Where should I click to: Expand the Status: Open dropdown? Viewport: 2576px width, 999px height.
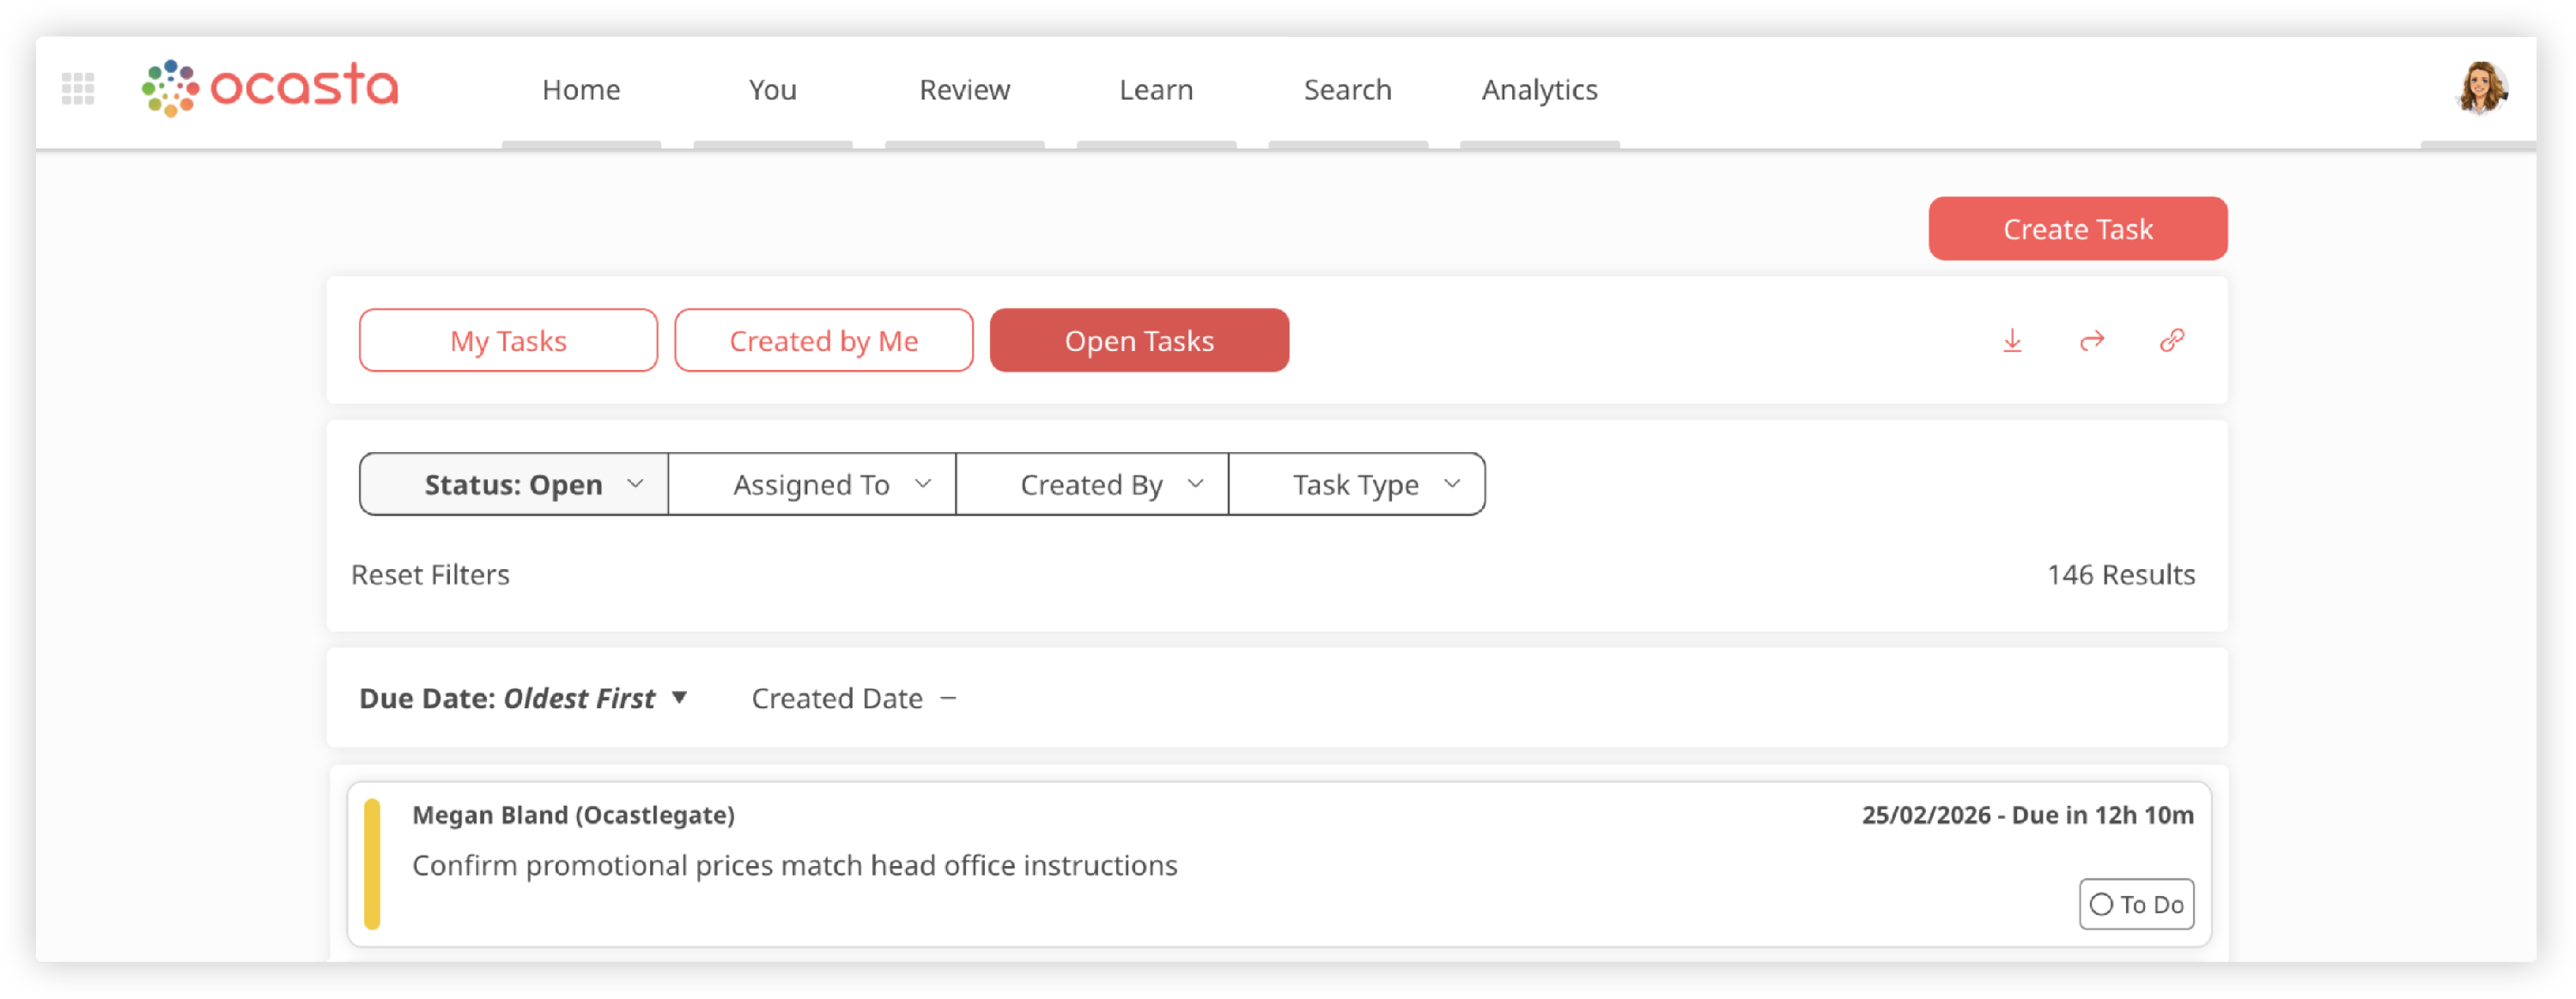pos(514,485)
